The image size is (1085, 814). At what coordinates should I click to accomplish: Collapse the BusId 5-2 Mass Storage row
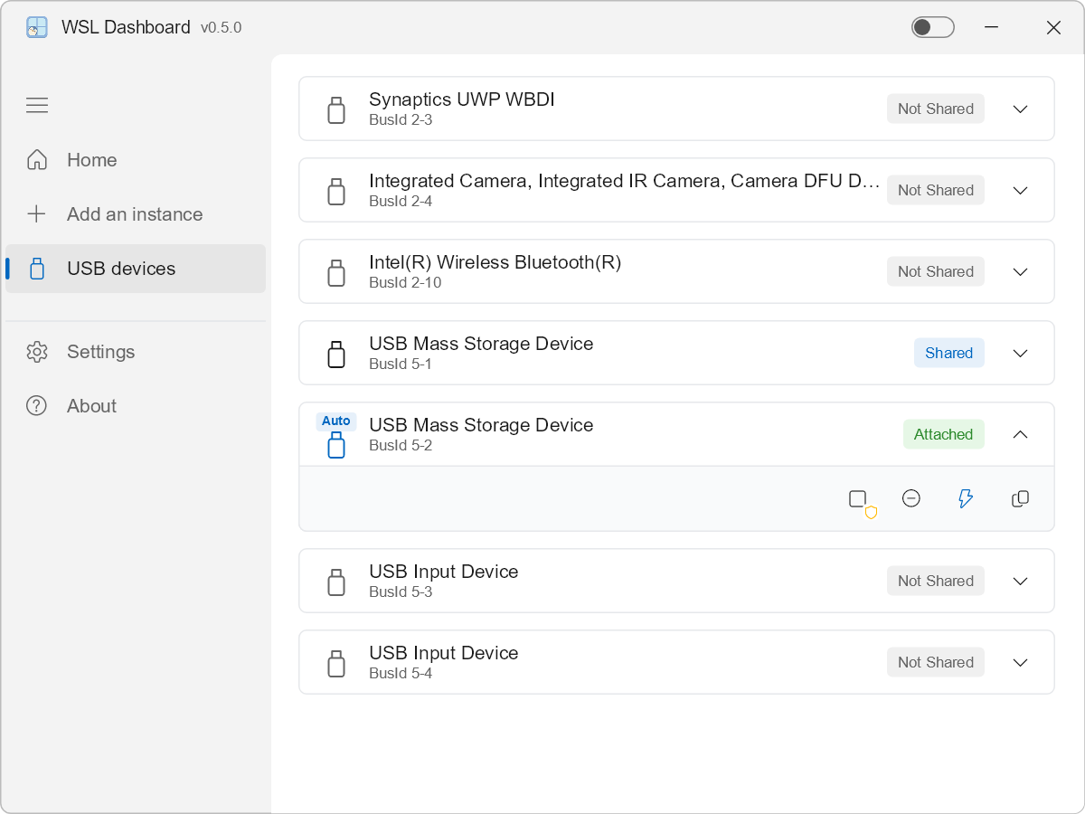pyautogui.click(x=1021, y=434)
